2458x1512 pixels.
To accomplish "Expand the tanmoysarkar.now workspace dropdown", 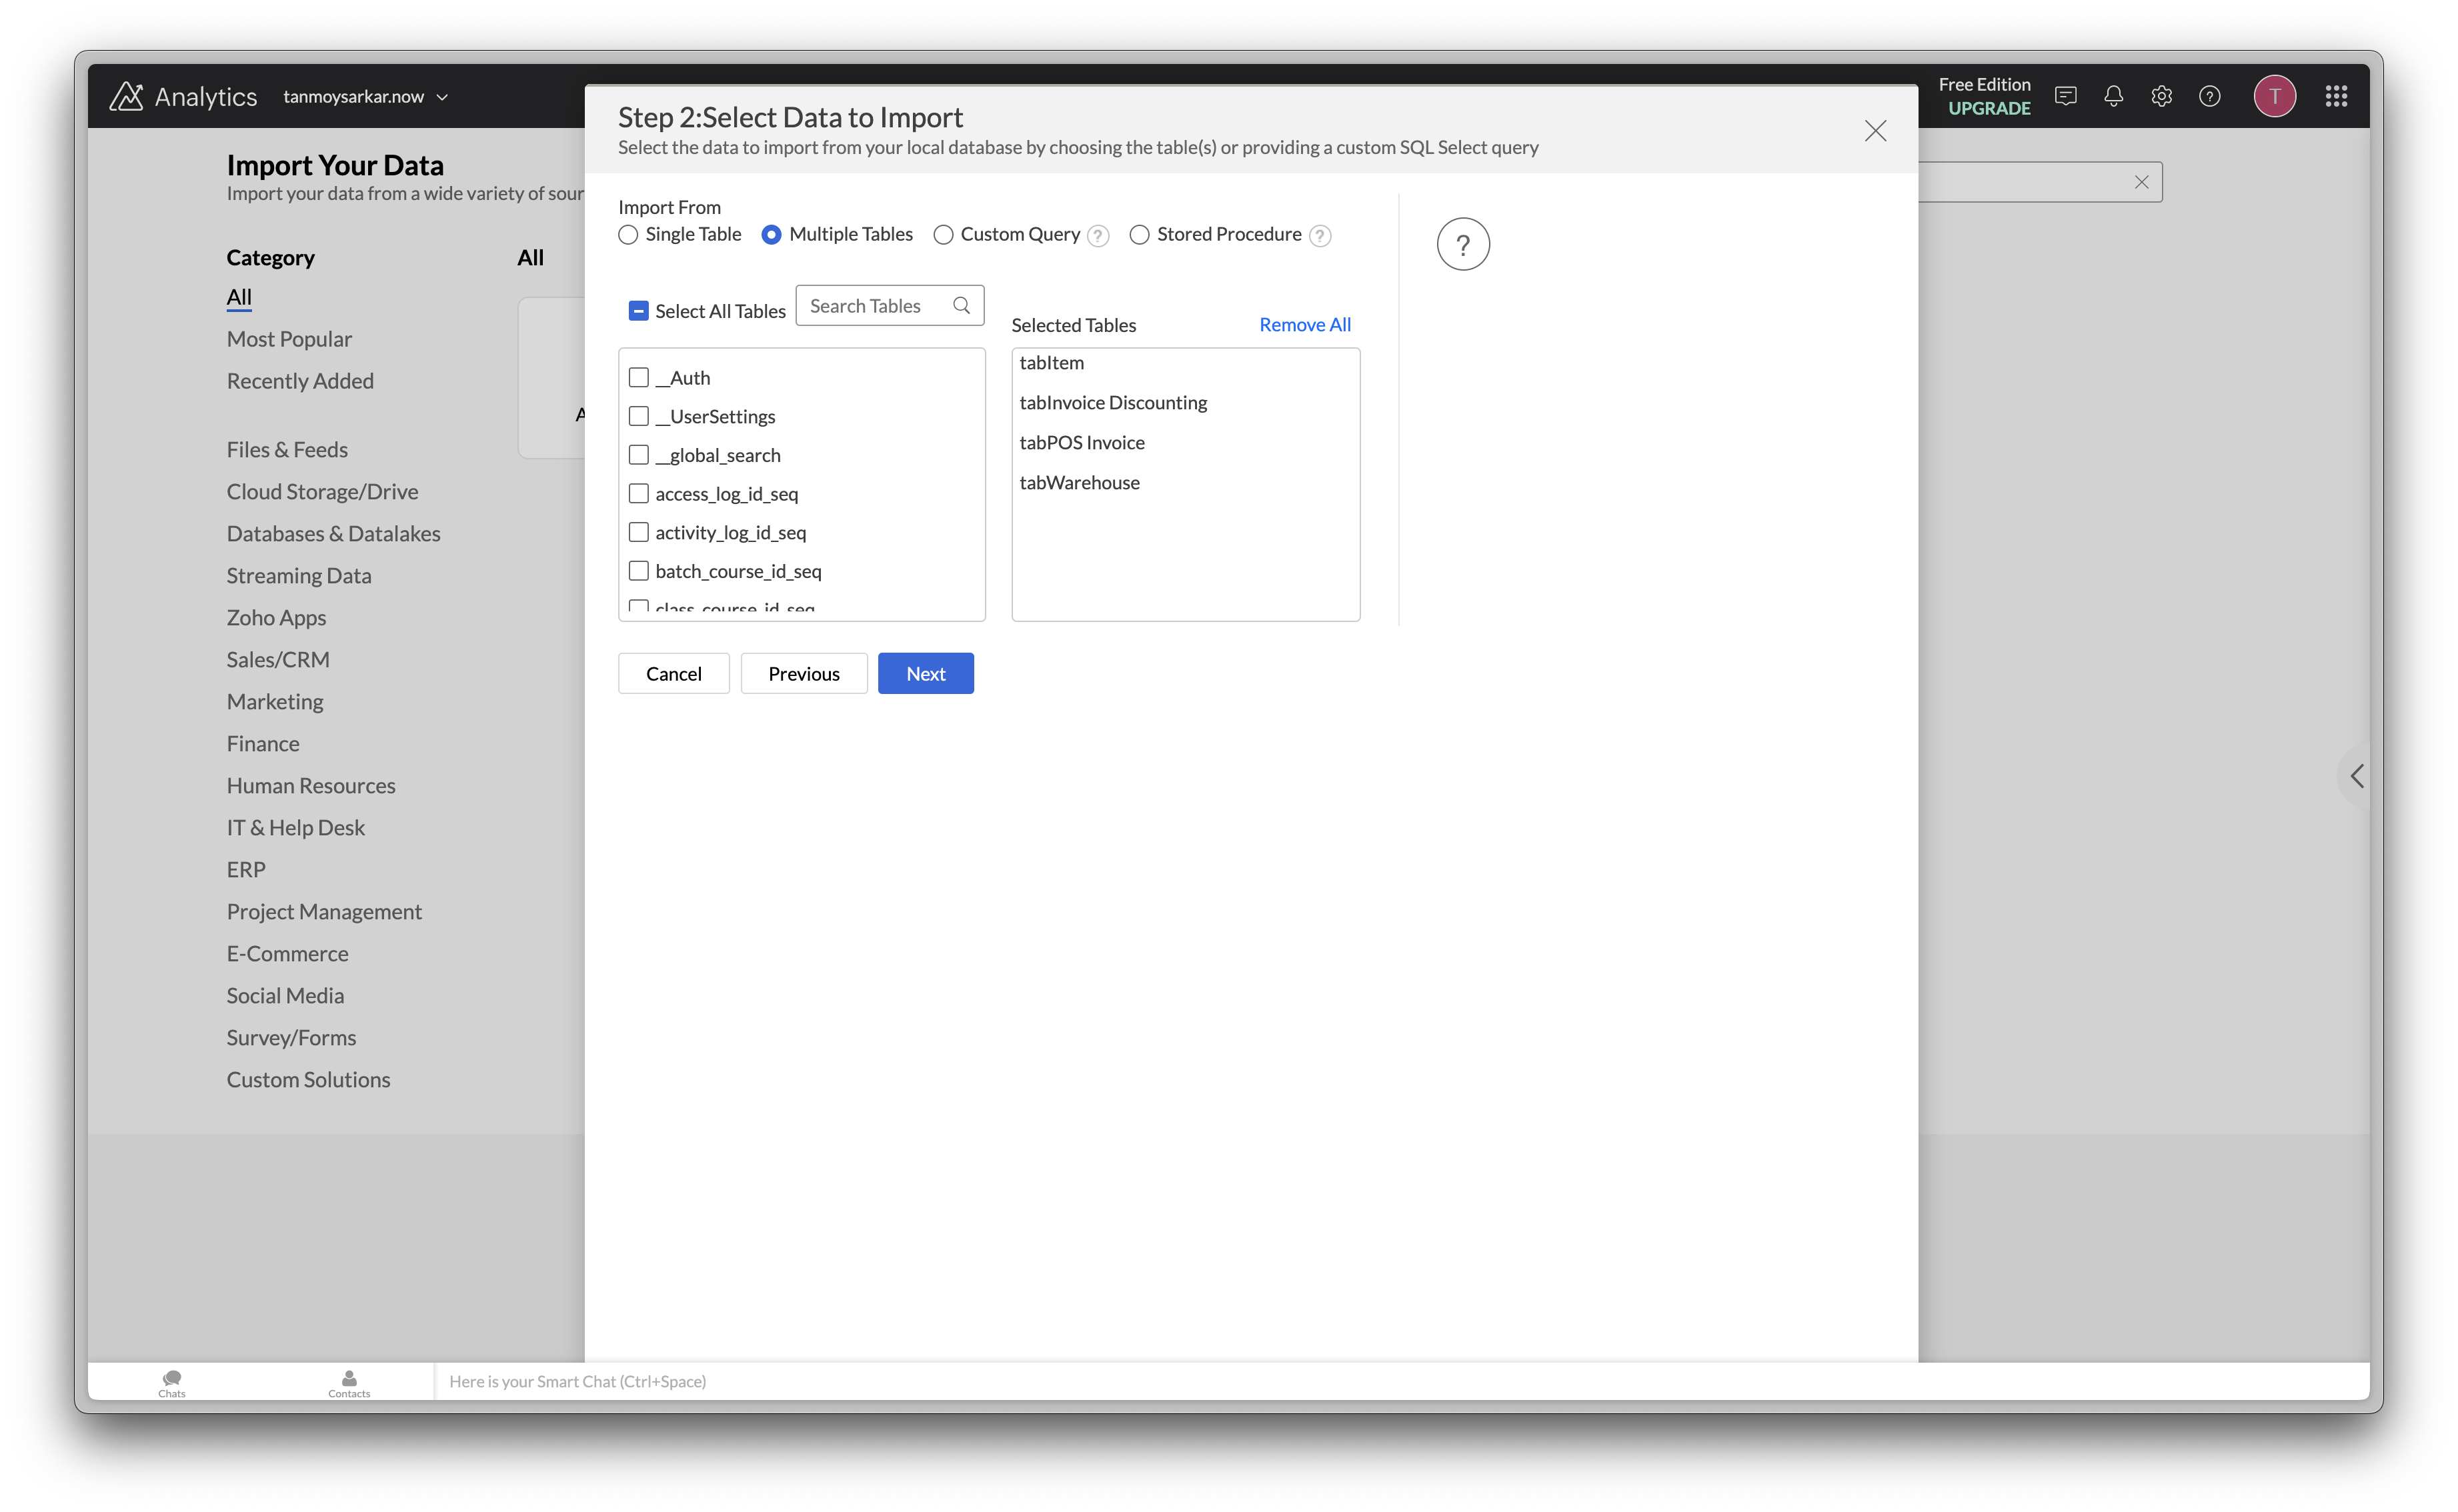I will point(442,97).
